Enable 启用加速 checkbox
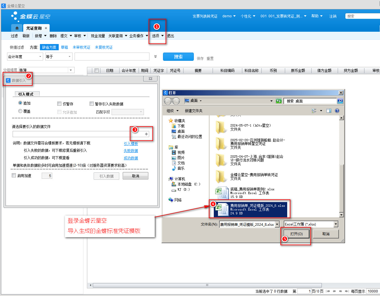Image resolution: width=380 pixels, height=296 pixels. coord(14,175)
